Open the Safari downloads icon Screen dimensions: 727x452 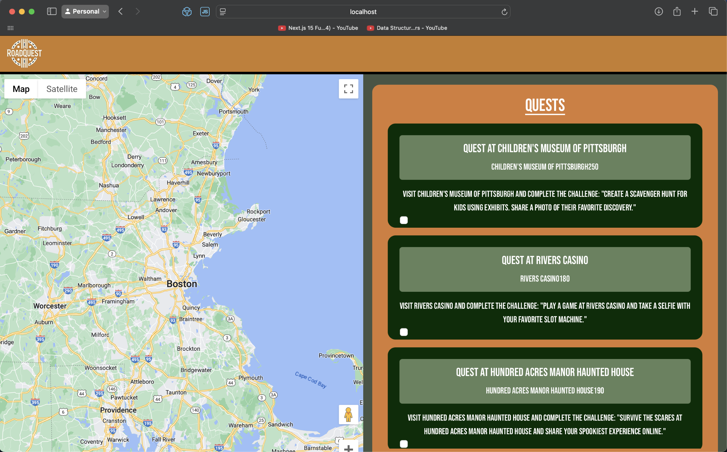659,12
